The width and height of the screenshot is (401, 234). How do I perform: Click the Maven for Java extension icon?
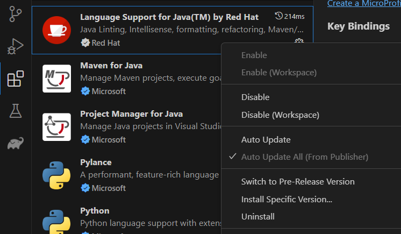[x=56, y=79]
